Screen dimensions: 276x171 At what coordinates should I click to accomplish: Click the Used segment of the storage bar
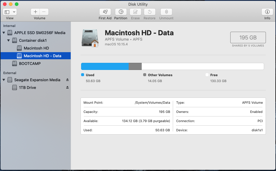coord(104,66)
